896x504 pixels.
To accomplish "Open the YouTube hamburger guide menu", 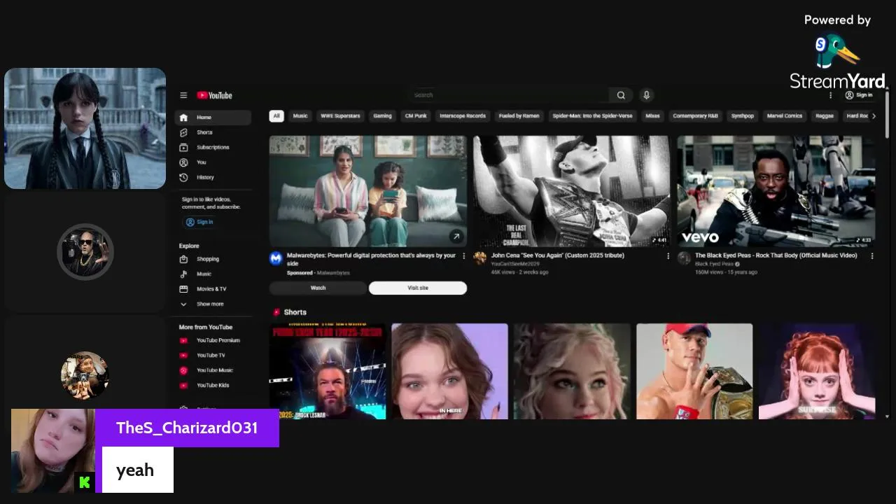I will [x=183, y=95].
